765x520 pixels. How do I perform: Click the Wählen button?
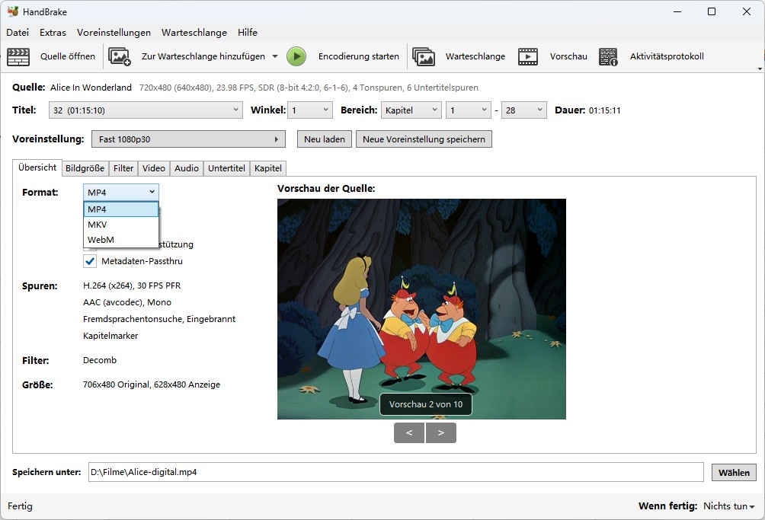click(x=734, y=472)
